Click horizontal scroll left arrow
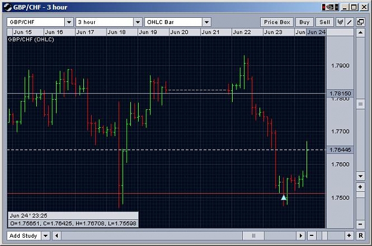 pos(57,235)
